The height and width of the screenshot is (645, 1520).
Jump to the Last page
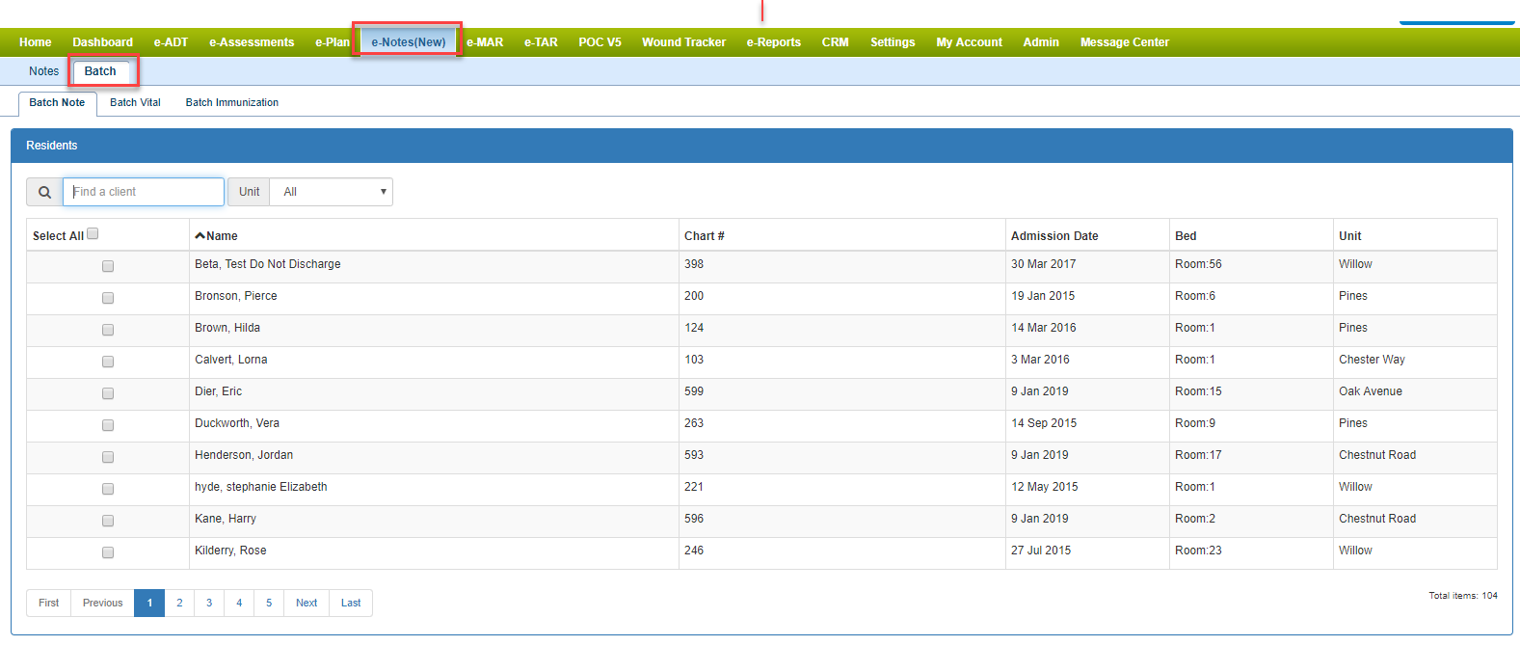[x=351, y=603]
